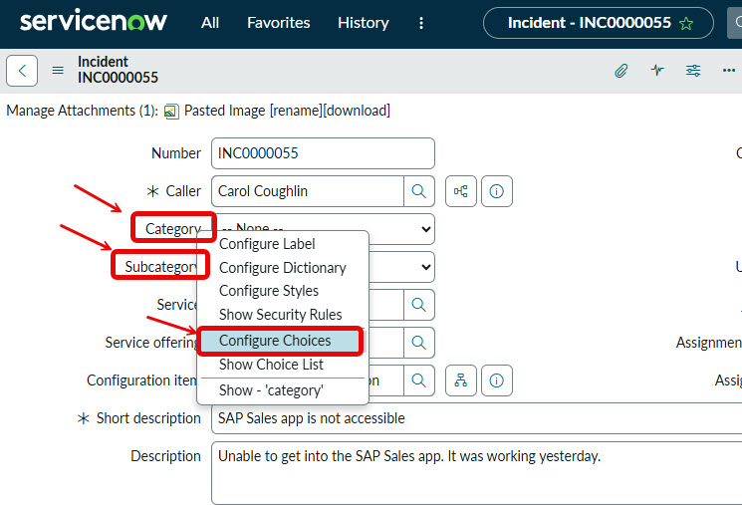Click the Caller lookup magnifier icon
This screenshot has width=742, height=505.
(x=419, y=191)
